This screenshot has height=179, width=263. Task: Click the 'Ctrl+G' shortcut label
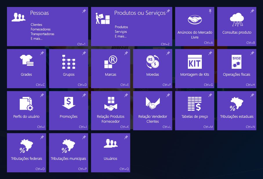pyautogui.click(x=208, y=85)
